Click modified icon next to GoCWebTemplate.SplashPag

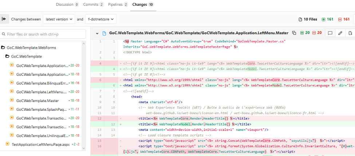pyautogui.click(x=12, y=109)
